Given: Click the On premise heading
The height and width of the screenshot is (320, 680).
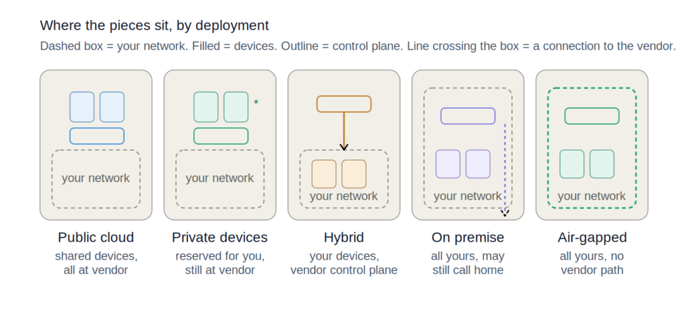Looking at the screenshot, I should [x=468, y=238].
